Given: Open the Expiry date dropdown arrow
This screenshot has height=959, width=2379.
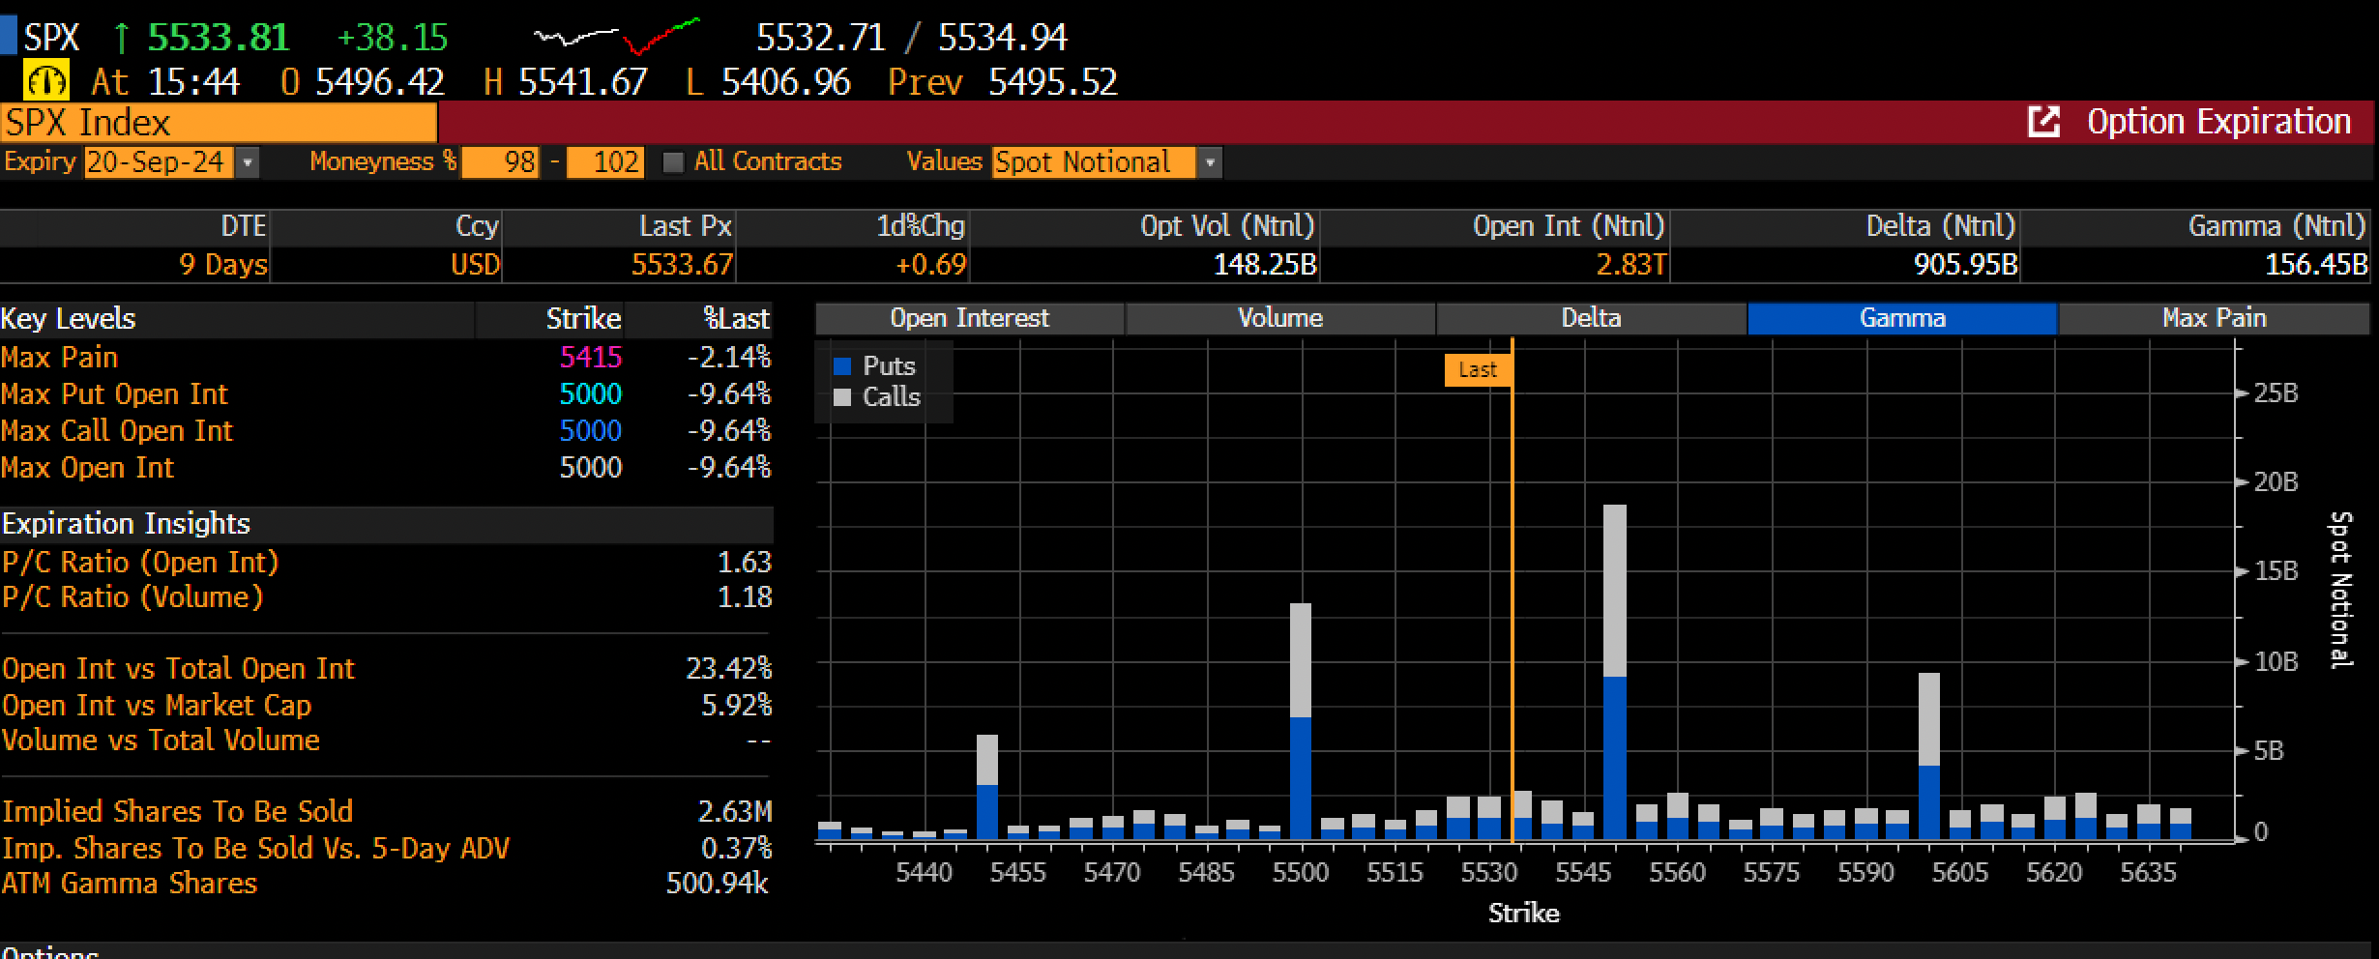Looking at the screenshot, I should click(x=248, y=162).
